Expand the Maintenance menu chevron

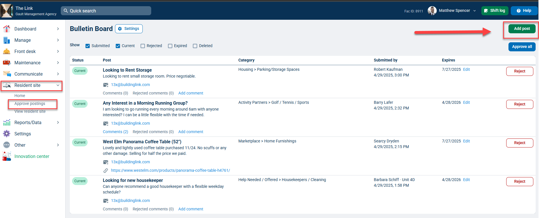[58, 63]
